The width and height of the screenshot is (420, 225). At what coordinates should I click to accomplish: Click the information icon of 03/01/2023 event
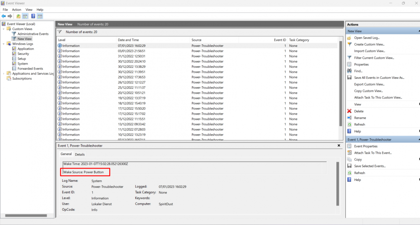tap(60, 51)
